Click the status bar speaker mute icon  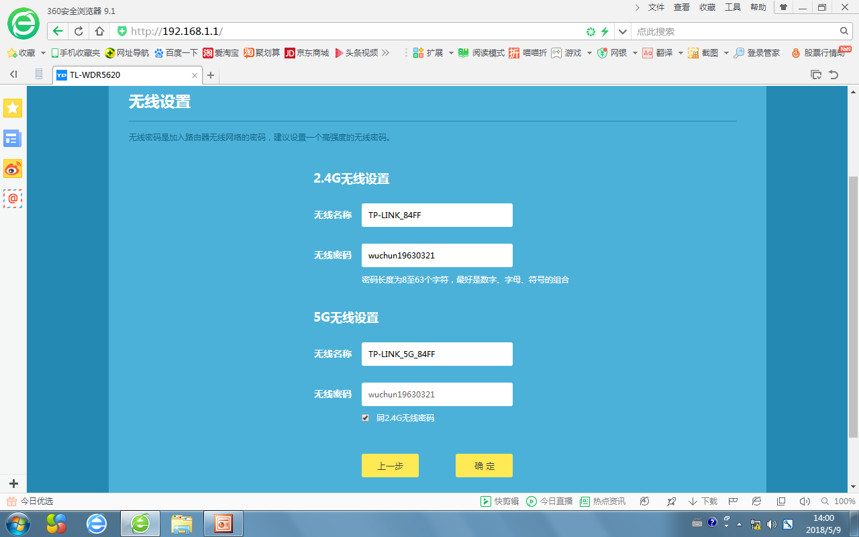[805, 501]
